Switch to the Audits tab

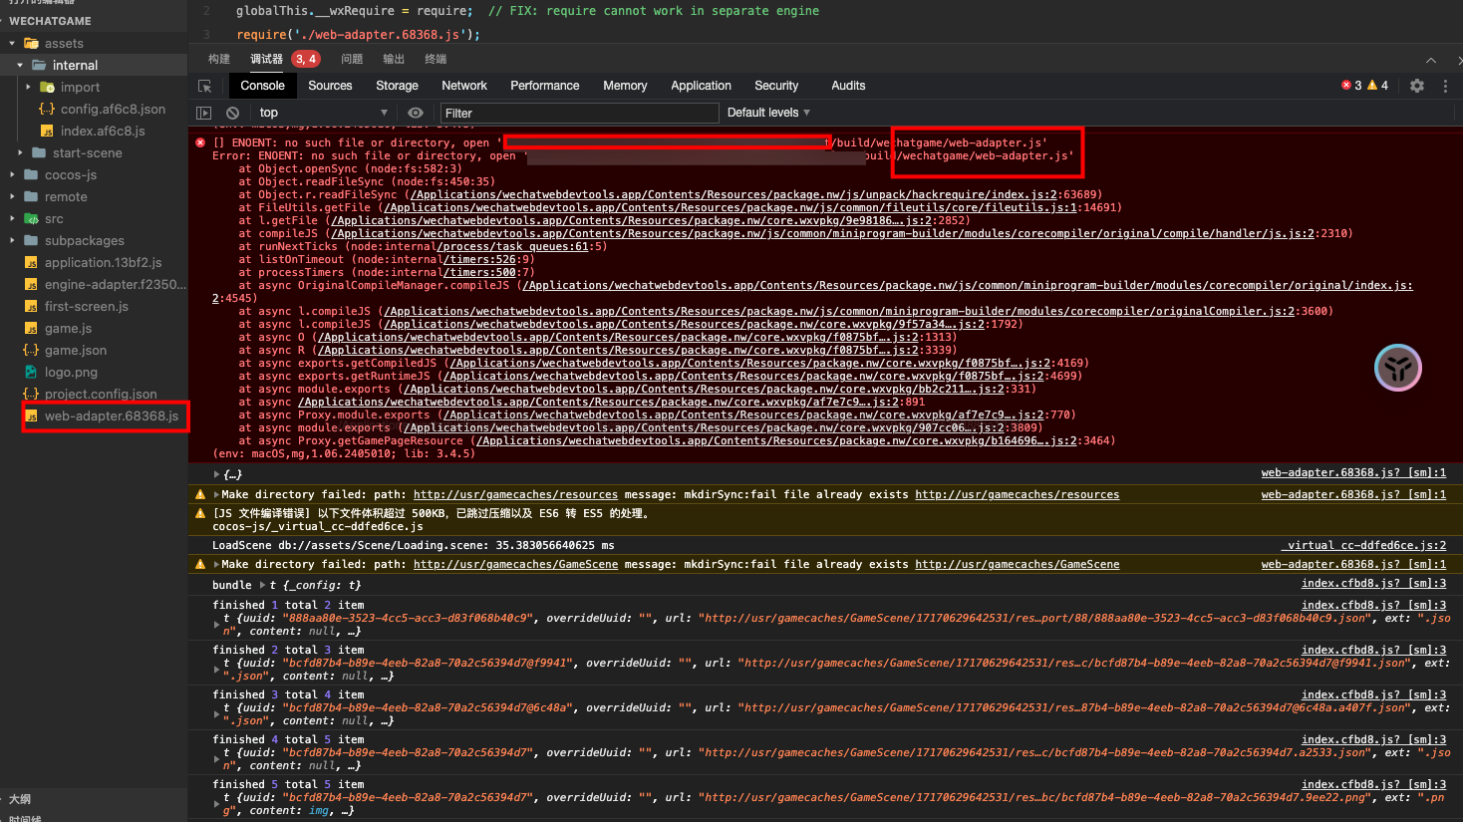pyautogui.click(x=848, y=86)
